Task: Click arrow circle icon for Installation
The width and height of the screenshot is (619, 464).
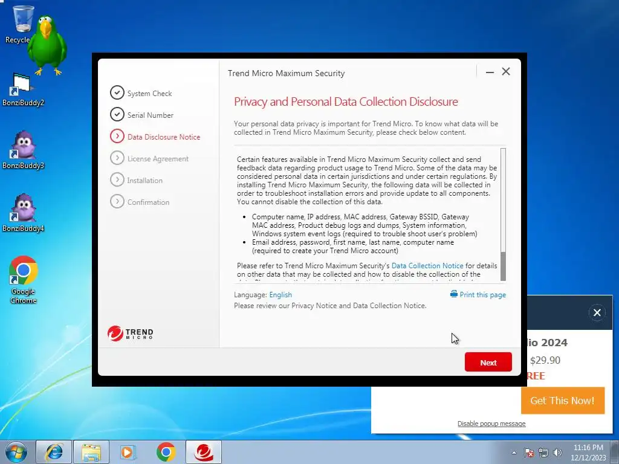Action: tap(117, 179)
